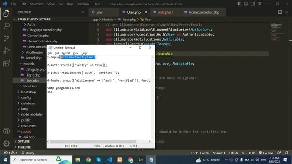Click the feedback icon in status bar
Screen dimensions: 292x164
coord(279,153)
